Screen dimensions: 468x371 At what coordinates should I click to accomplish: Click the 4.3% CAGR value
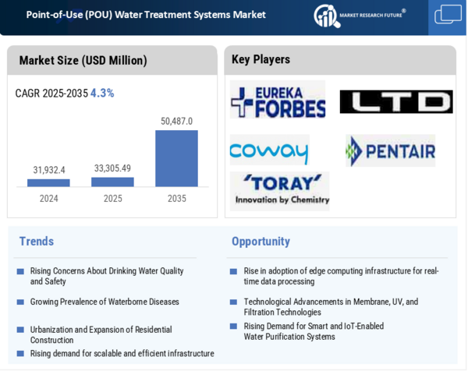(102, 93)
